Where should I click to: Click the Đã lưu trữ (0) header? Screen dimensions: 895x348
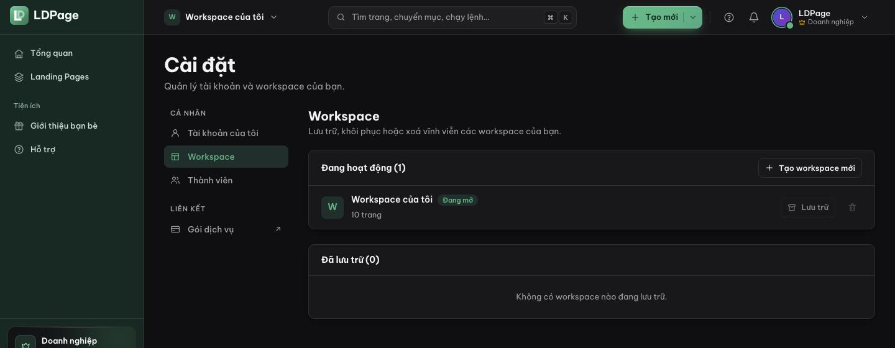(x=351, y=260)
